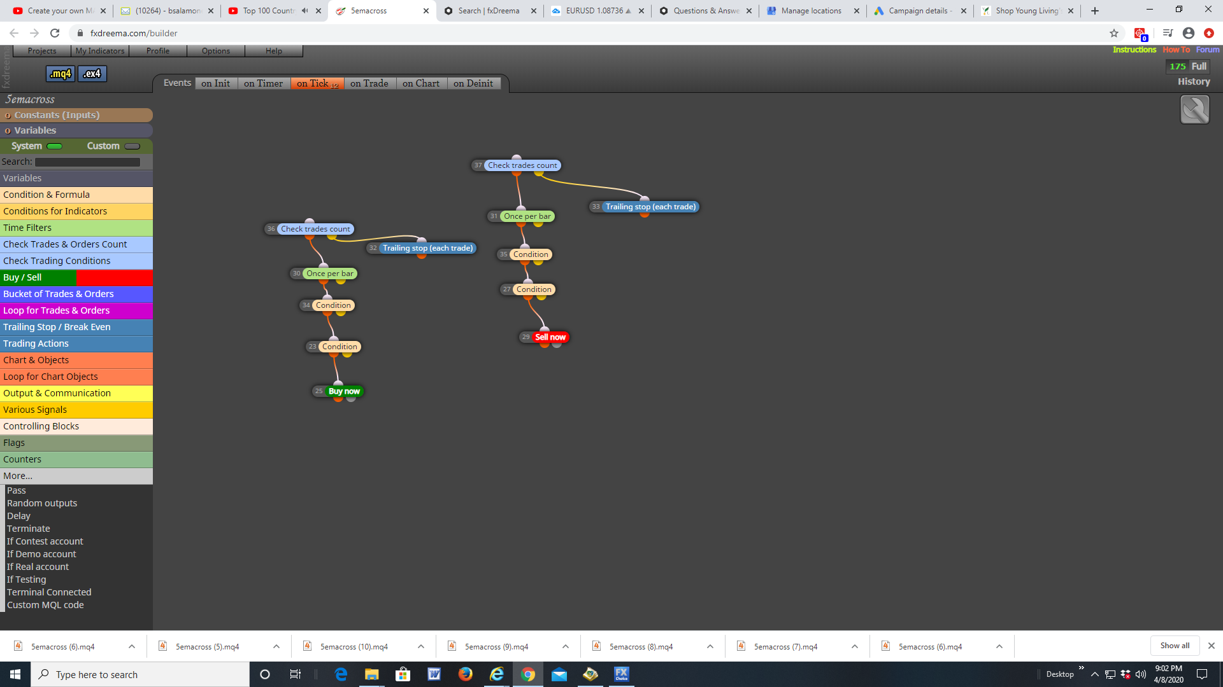
Task: Toggle the Custom blocks switch
Action: [x=132, y=146]
